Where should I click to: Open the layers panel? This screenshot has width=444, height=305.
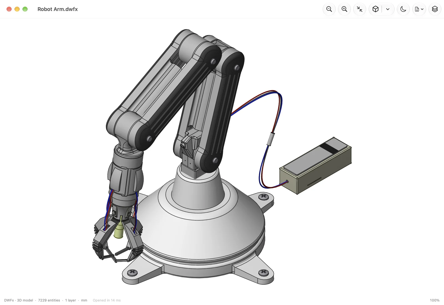pyautogui.click(x=435, y=9)
